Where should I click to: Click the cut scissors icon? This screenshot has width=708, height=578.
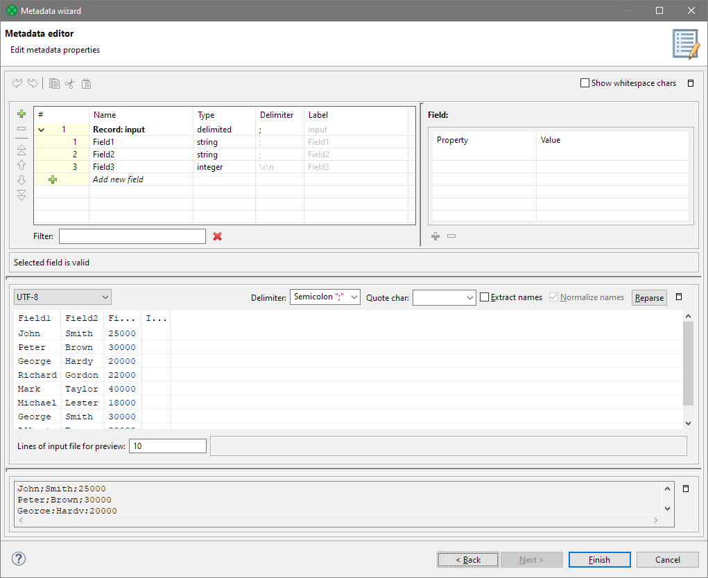pyautogui.click(x=69, y=83)
